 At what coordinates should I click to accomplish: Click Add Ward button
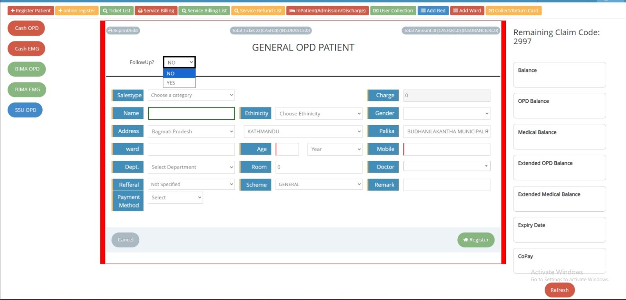pos(467,11)
